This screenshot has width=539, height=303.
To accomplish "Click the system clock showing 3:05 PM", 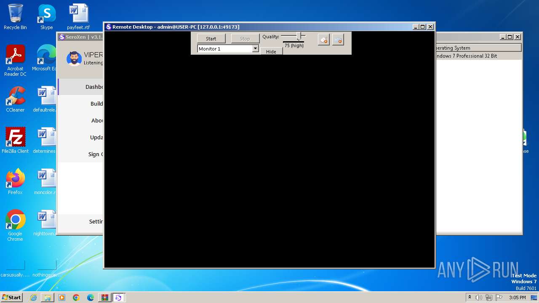I will [x=517, y=298].
